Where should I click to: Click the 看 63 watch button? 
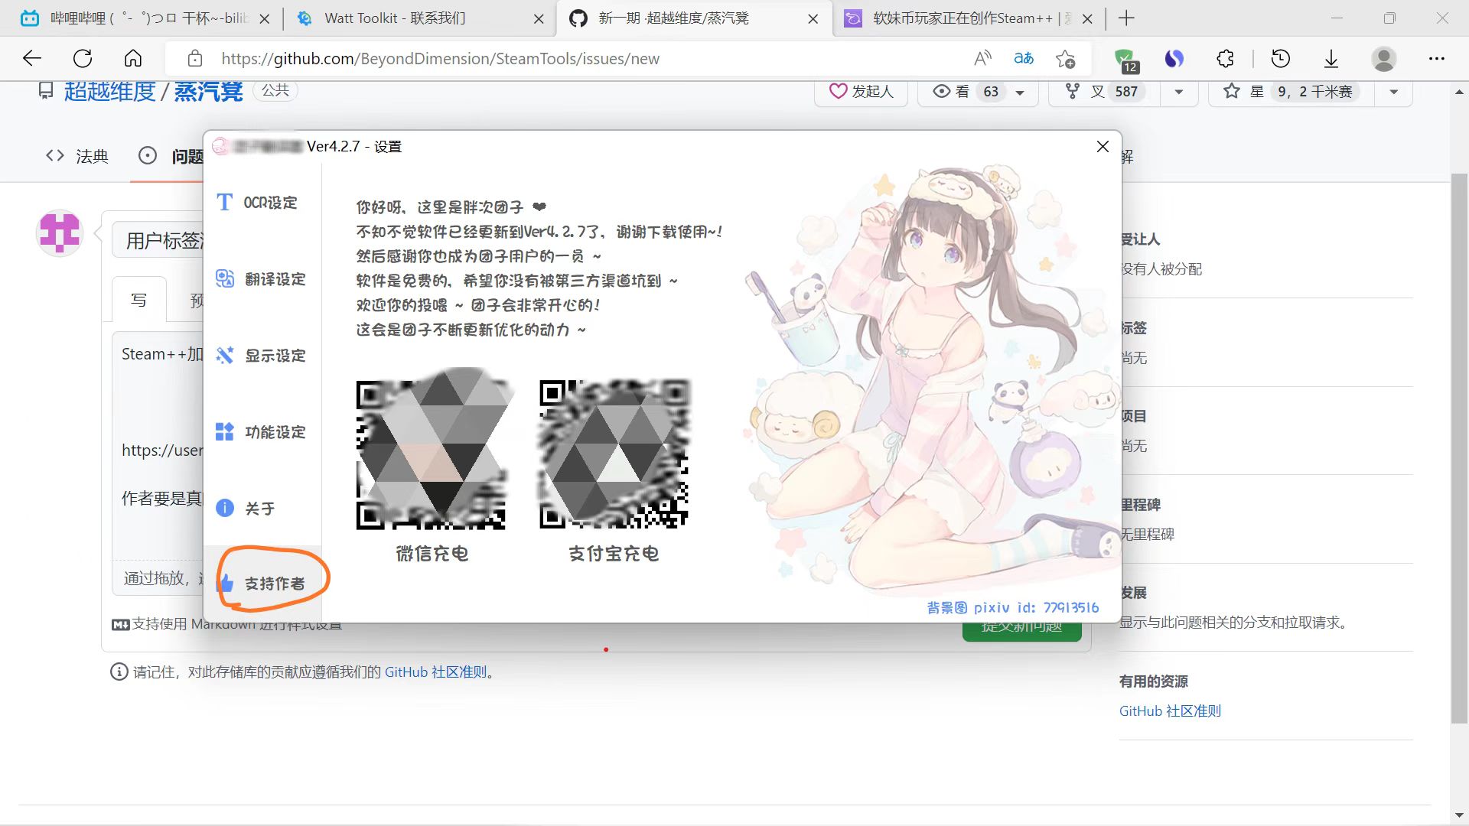pyautogui.click(x=967, y=91)
